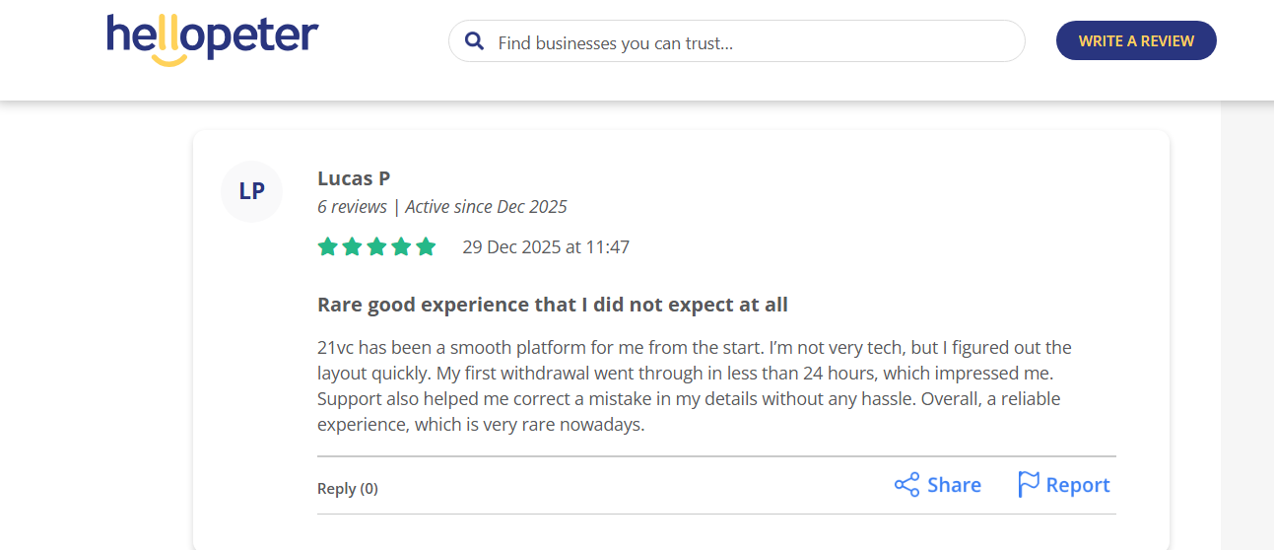
Task: Click the first green rating star
Action: pos(328,246)
